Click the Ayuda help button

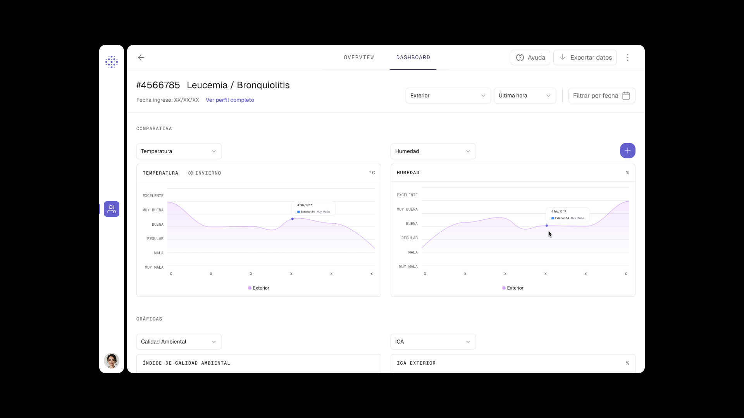tap(530, 58)
